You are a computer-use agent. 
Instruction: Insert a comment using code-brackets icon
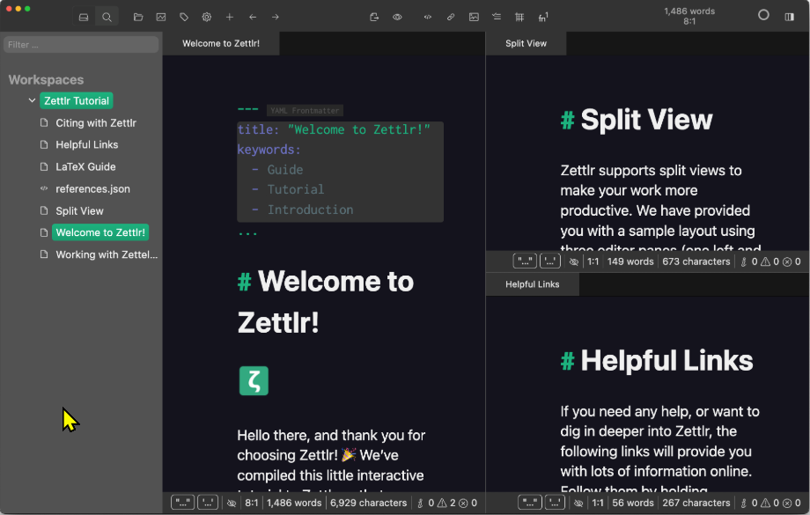[428, 17]
